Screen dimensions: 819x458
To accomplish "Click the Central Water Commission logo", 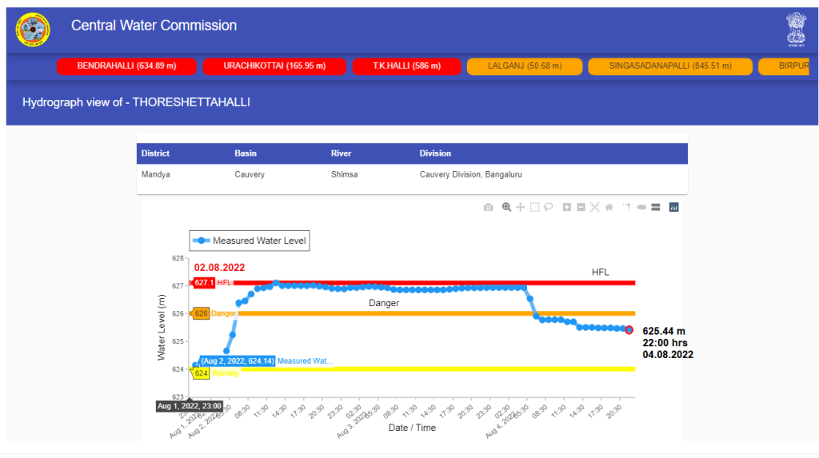I will point(33,30).
